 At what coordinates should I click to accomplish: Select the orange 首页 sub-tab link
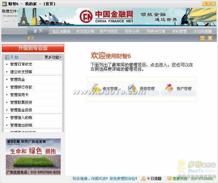point(31,38)
